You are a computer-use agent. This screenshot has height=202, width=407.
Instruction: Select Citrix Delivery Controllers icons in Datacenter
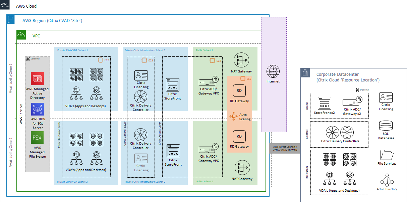coord(340,132)
